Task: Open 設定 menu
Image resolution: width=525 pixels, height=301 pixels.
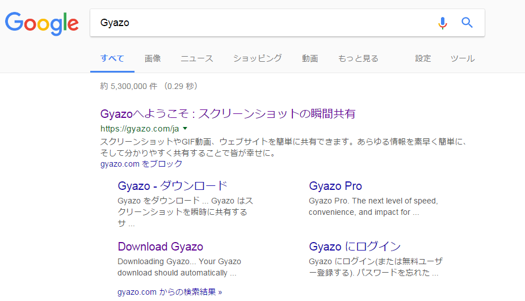Action: [423, 58]
